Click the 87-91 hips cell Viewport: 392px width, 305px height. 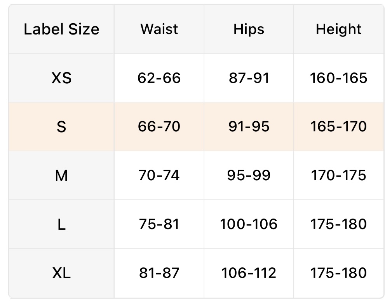249,78
